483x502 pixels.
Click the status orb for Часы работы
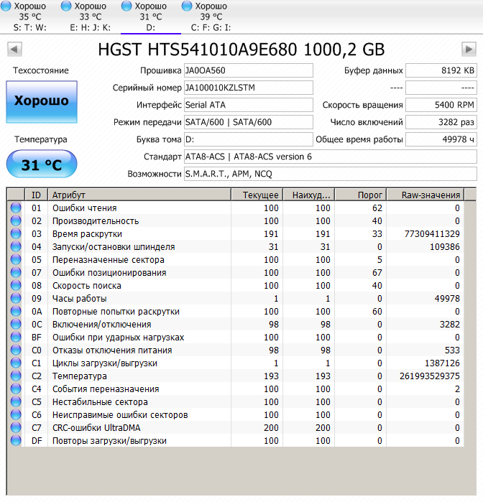(16, 299)
